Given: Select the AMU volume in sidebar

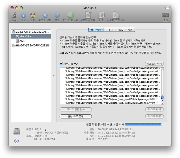Looking at the screenshot, I should click(x=31, y=41).
